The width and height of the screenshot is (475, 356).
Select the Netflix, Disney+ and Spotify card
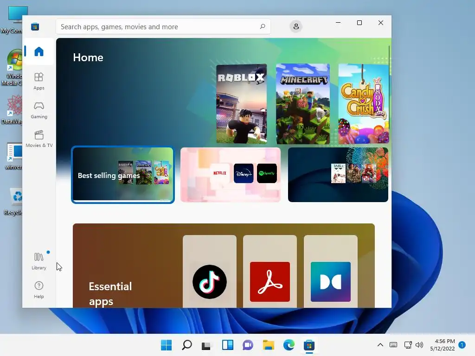click(231, 175)
